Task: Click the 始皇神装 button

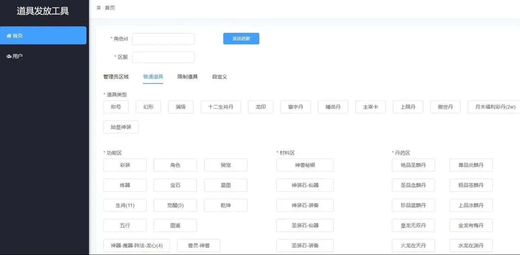Action: click(x=122, y=127)
